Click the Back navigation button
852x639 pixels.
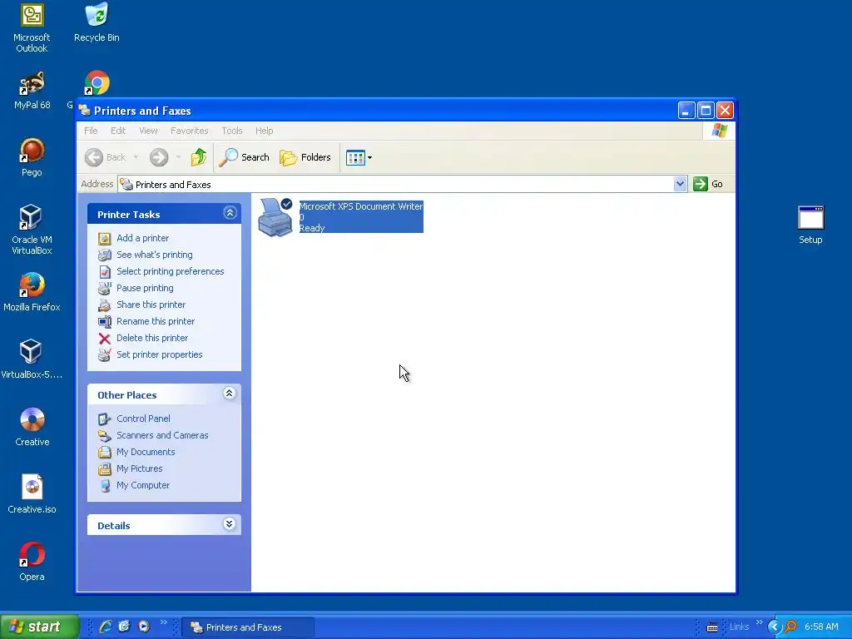(106, 157)
